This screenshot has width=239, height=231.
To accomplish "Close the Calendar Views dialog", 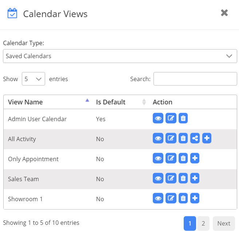I will (x=224, y=13).
